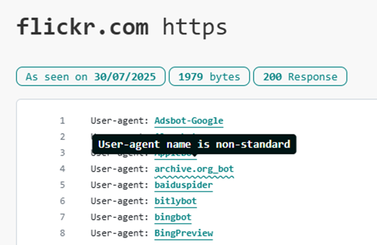Open the Adsbot-Google user-agent link
377x245 pixels.
coord(189,121)
